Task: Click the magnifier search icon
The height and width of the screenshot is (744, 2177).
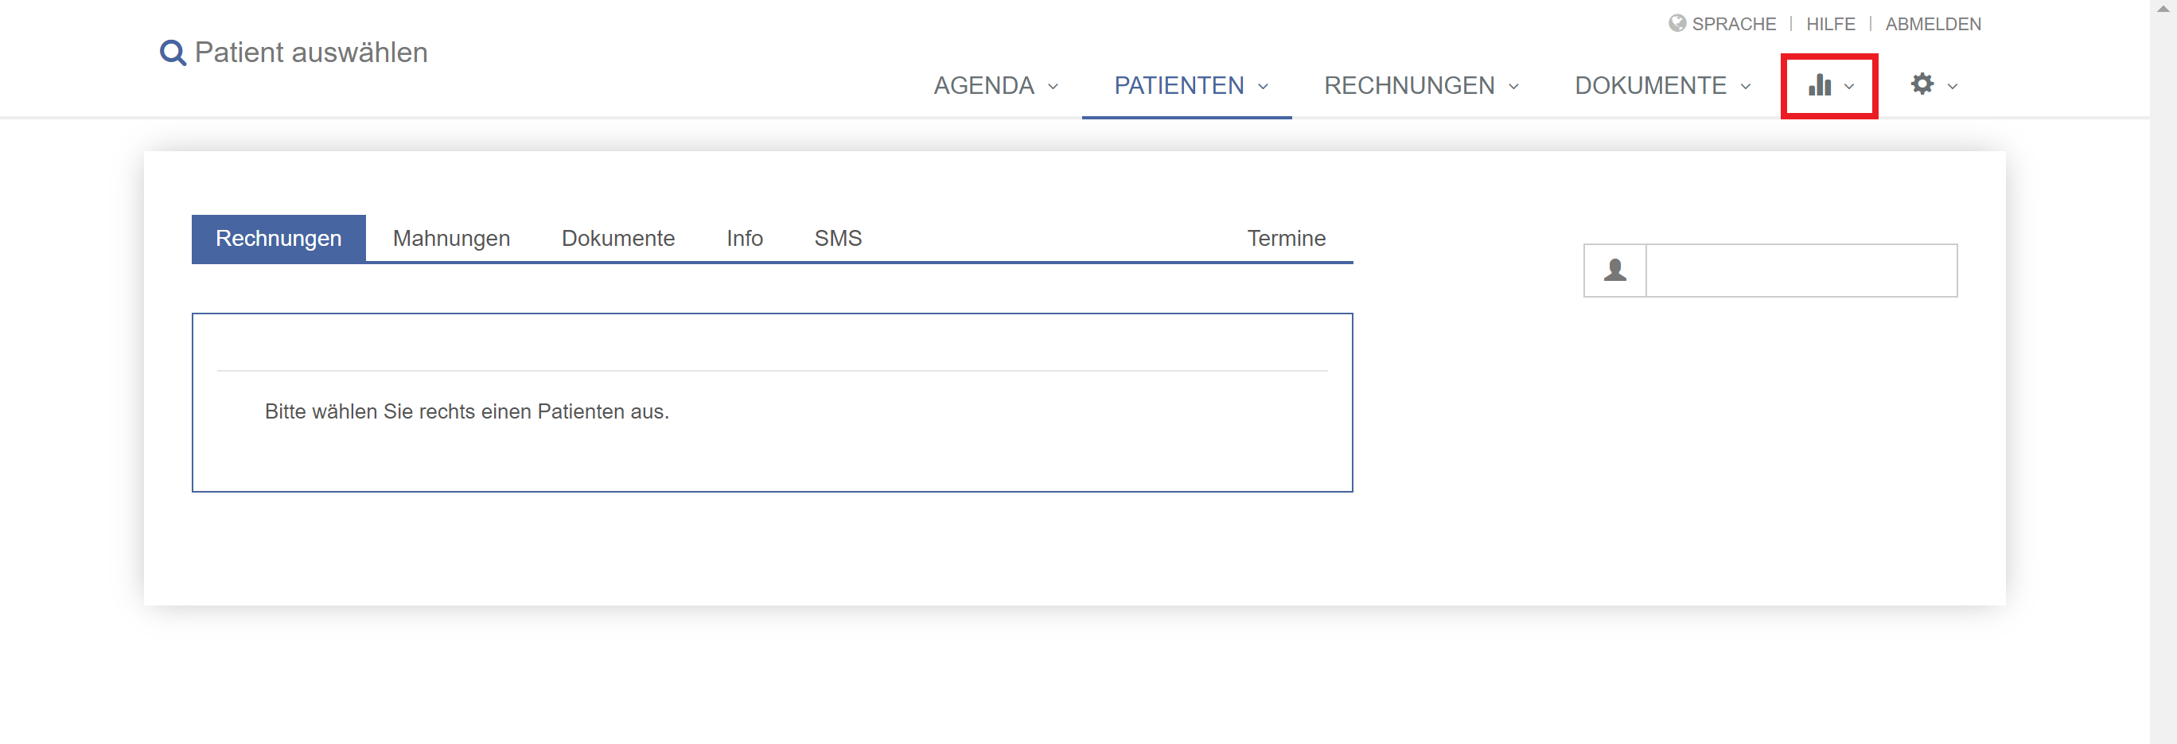Action: coord(173,53)
